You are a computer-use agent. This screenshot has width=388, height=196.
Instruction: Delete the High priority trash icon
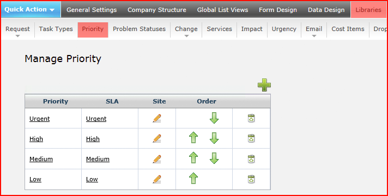point(251,138)
